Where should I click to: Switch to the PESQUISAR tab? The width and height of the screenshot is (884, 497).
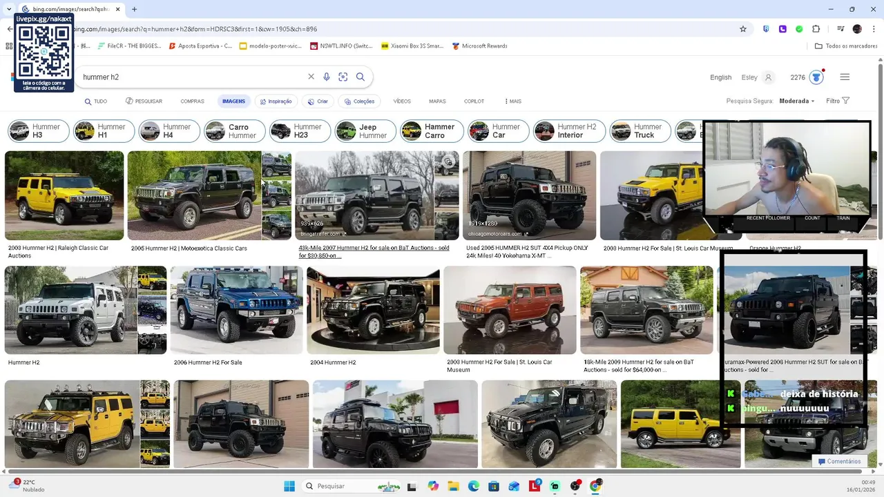(x=144, y=101)
